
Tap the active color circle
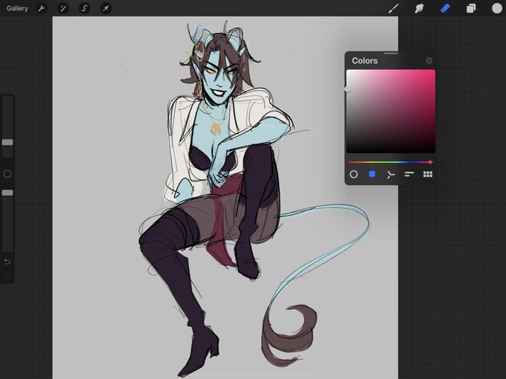click(x=496, y=8)
